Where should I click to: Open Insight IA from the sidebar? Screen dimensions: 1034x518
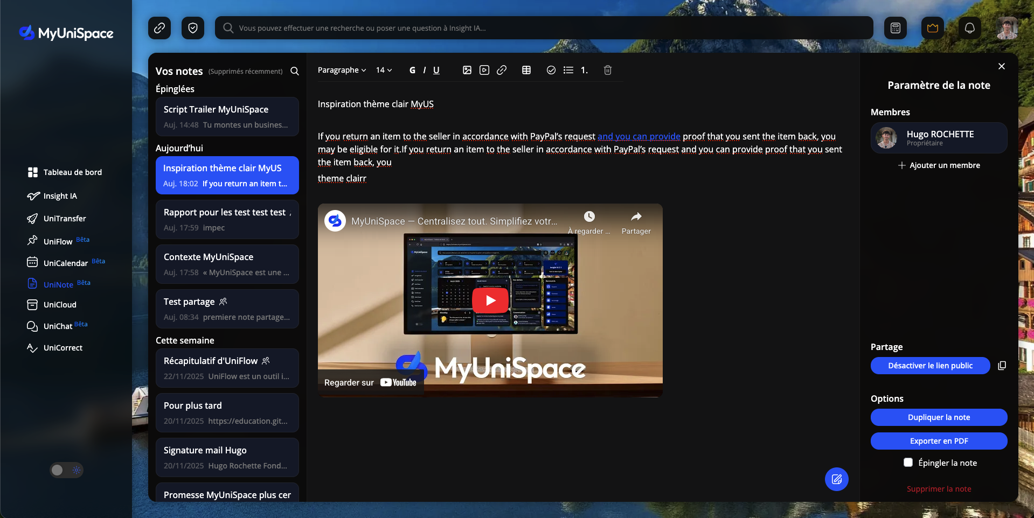(x=60, y=196)
